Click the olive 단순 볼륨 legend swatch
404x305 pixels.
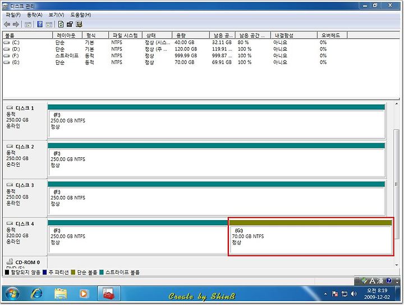[73, 272]
